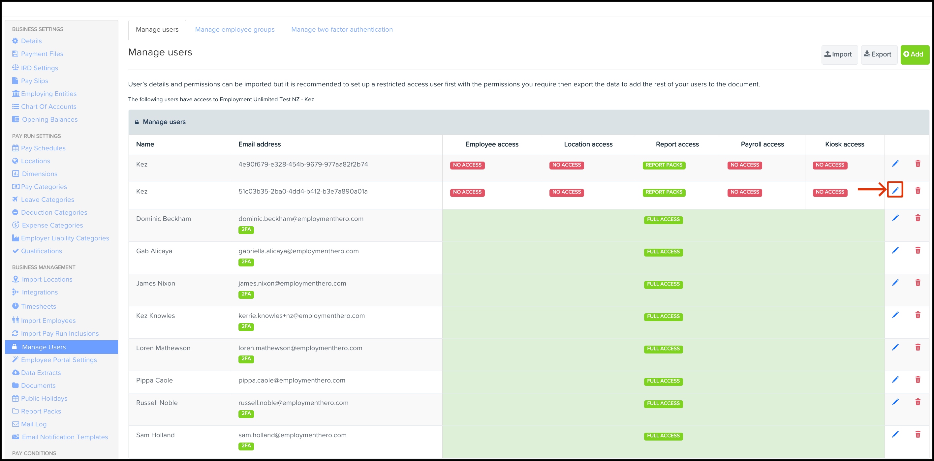The image size is (934, 461).
Task: Go to Report Packs
Action: coord(37,411)
